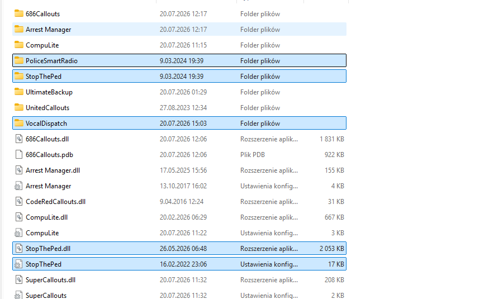Select the 686Callouts.dll file name
This screenshot has height=299, width=489.
(x=47, y=139)
